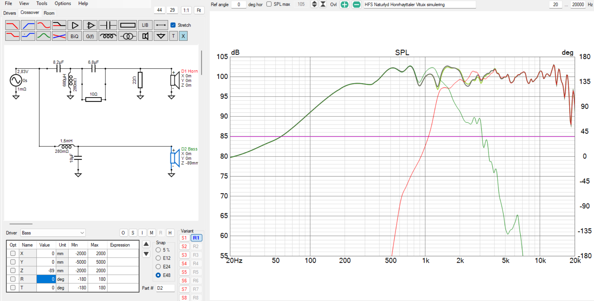Image resolution: width=594 pixels, height=301 pixels.
Task: Select the E24 snap radio button
Action: coord(158,267)
